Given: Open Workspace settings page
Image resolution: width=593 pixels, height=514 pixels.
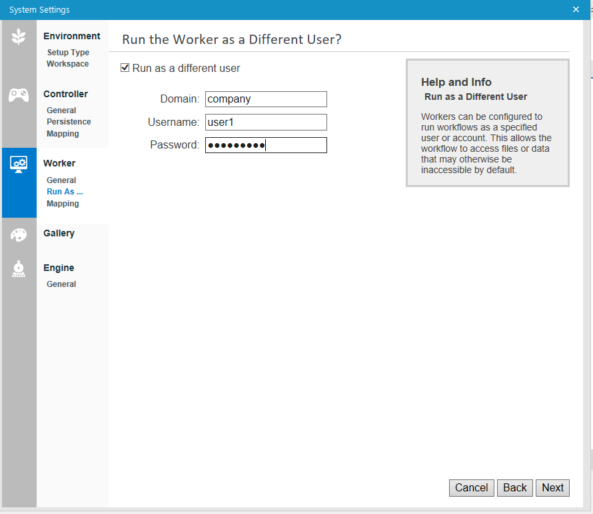Looking at the screenshot, I should (68, 63).
